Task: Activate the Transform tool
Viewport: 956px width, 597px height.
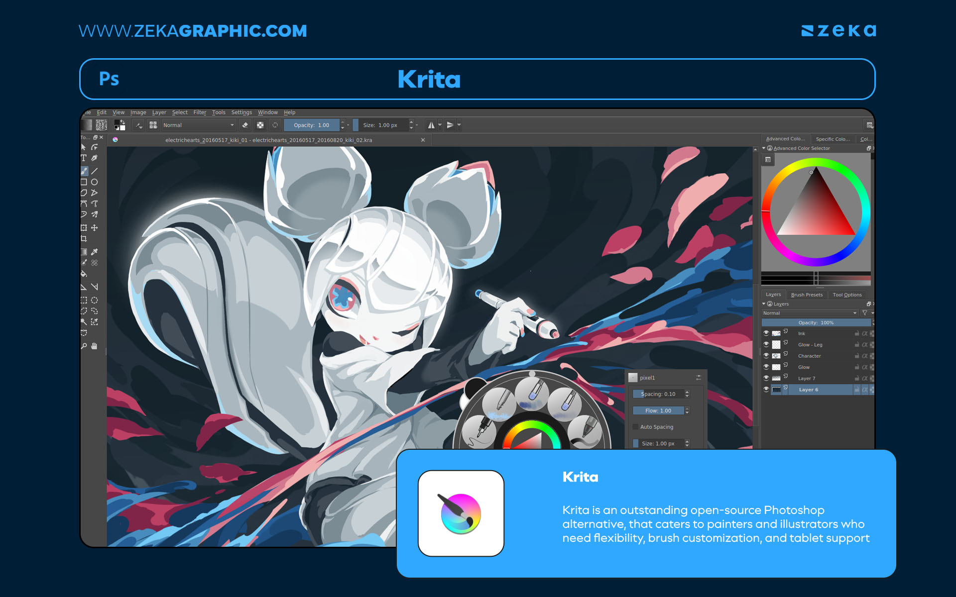Action: point(84,227)
